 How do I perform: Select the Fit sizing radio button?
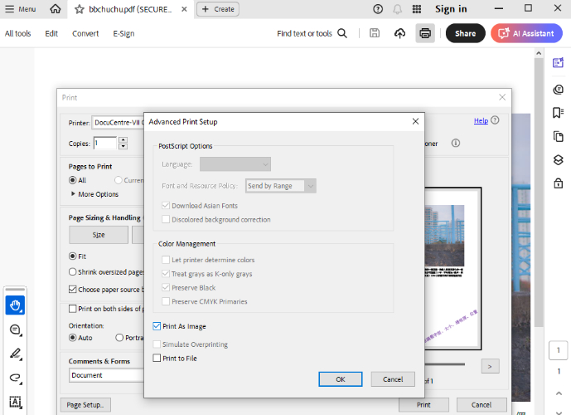coord(72,256)
